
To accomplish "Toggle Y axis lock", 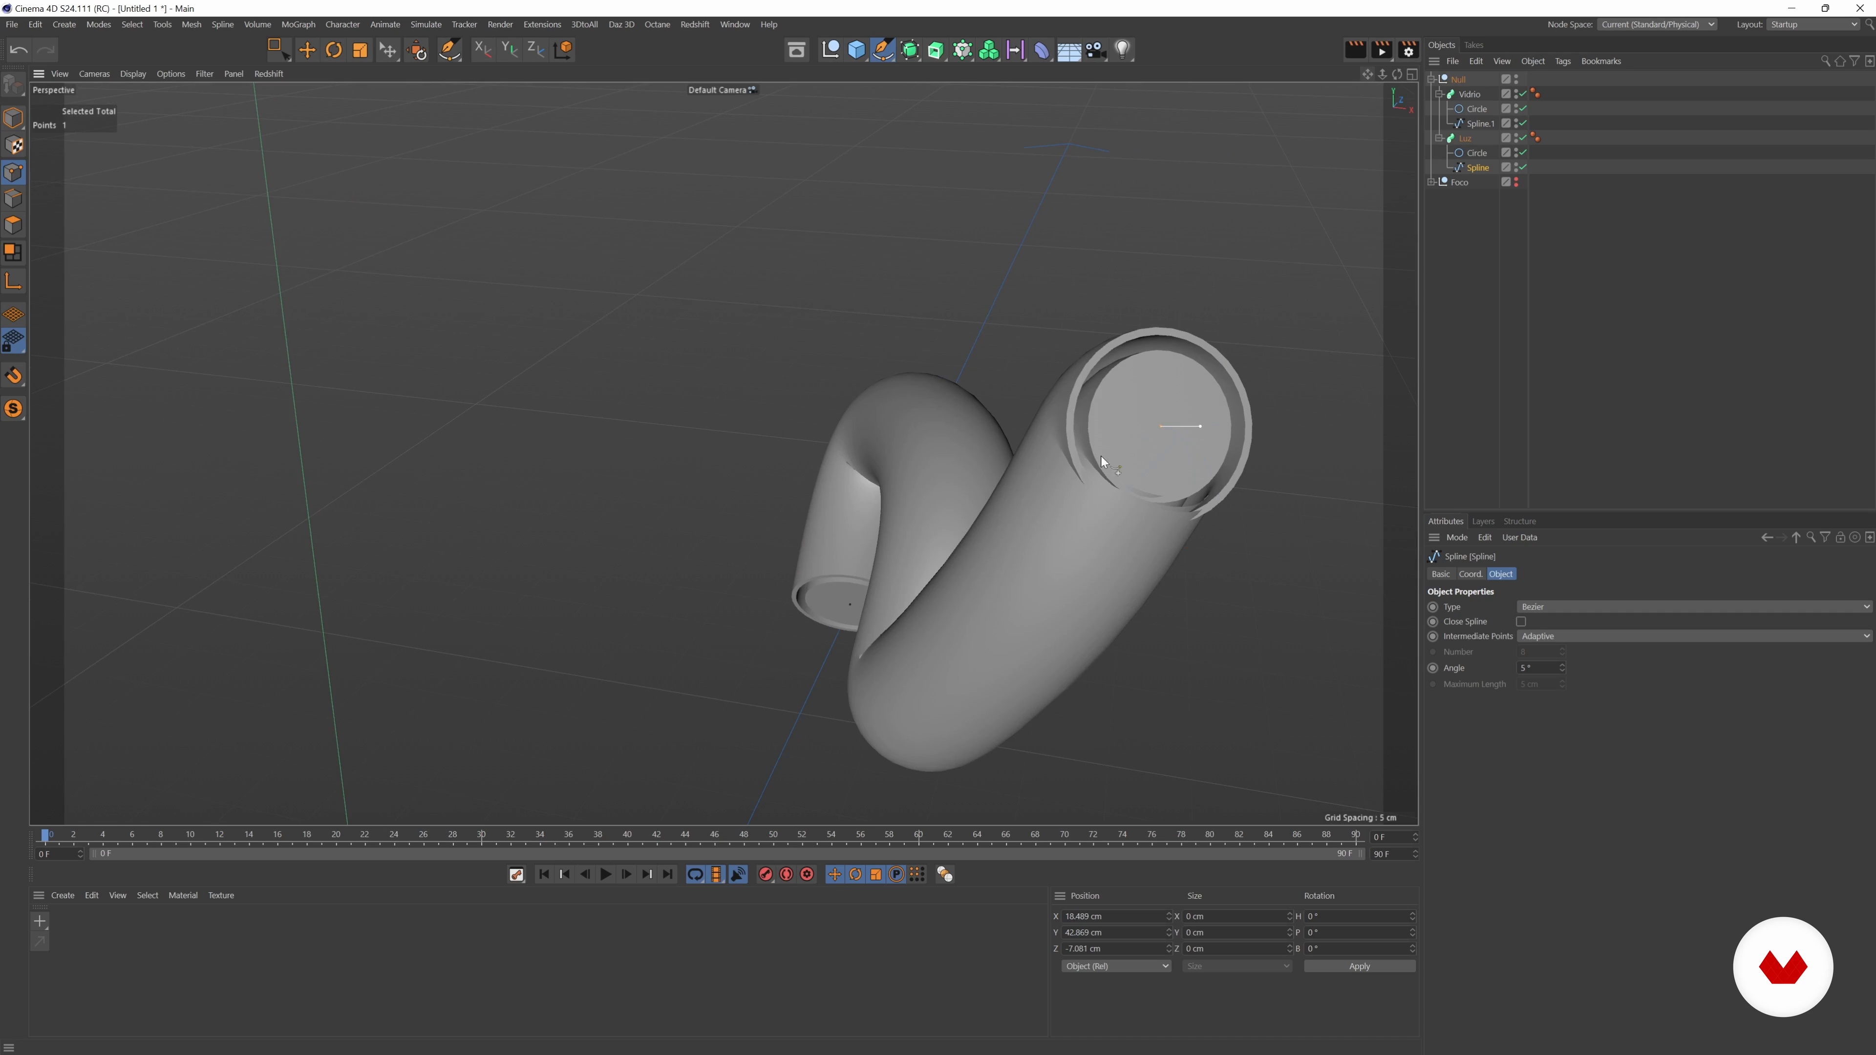I will click(510, 49).
